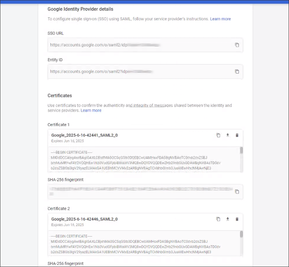This screenshot has height=267, width=289.
Task: Open Learn more link about SAML SSO
Action: coord(220,19)
